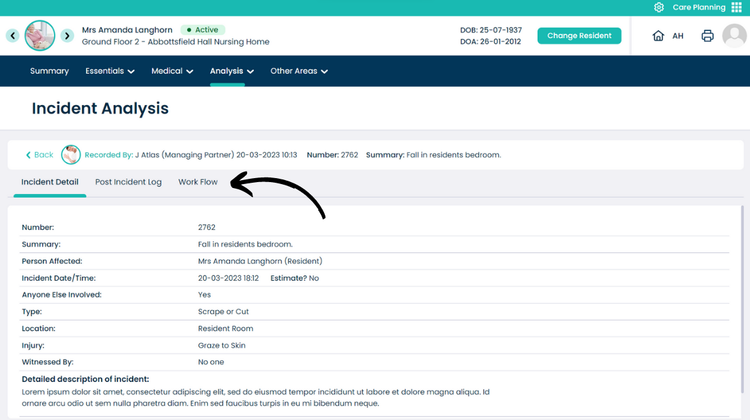The width and height of the screenshot is (750, 420).
Task: Click the DOB 25-07-1937 text
Action: tap(491, 30)
